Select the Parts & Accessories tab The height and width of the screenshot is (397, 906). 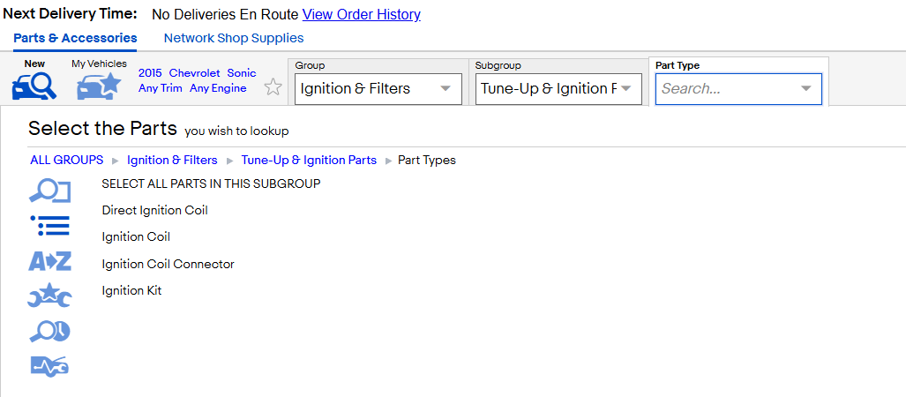coord(75,38)
